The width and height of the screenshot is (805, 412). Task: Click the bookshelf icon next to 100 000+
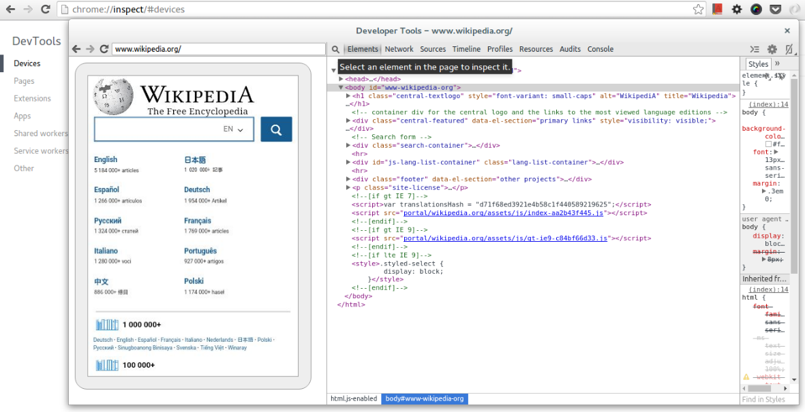[107, 365]
